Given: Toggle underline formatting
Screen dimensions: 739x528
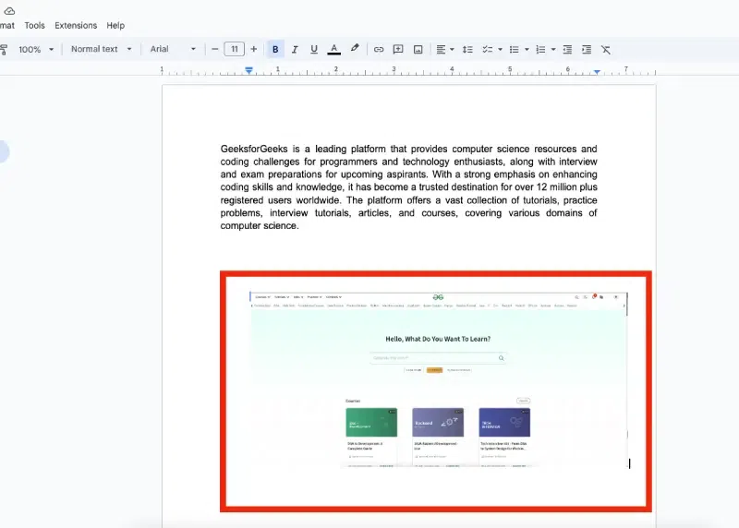Looking at the screenshot, I should coord(314,49).
